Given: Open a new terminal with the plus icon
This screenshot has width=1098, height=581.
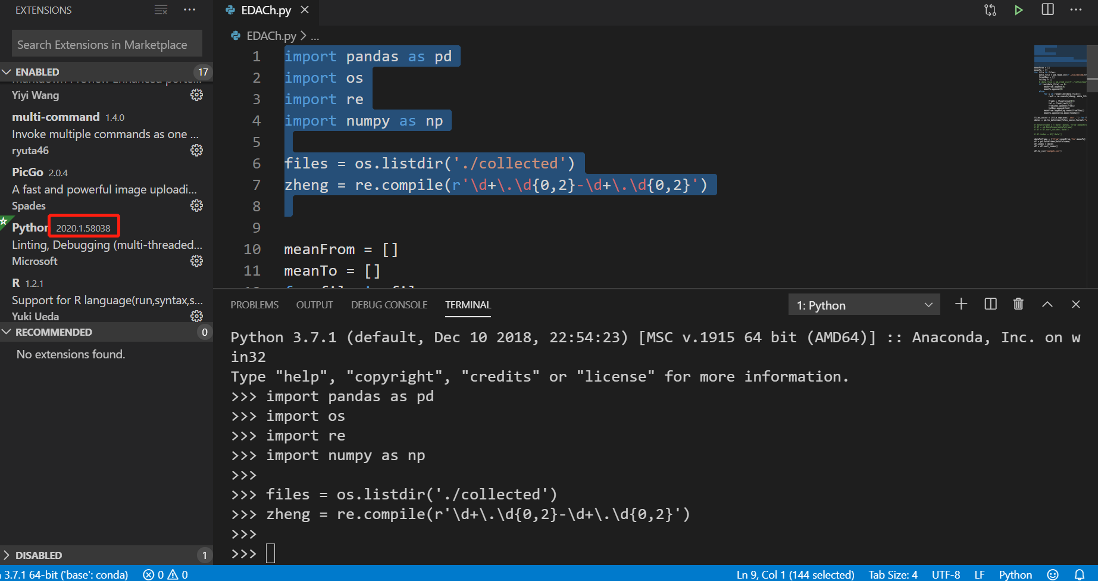Looking at the screenshot, I should (961, 304).
